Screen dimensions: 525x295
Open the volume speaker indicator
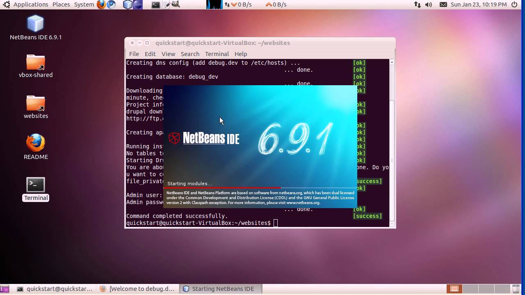[429, 5]
